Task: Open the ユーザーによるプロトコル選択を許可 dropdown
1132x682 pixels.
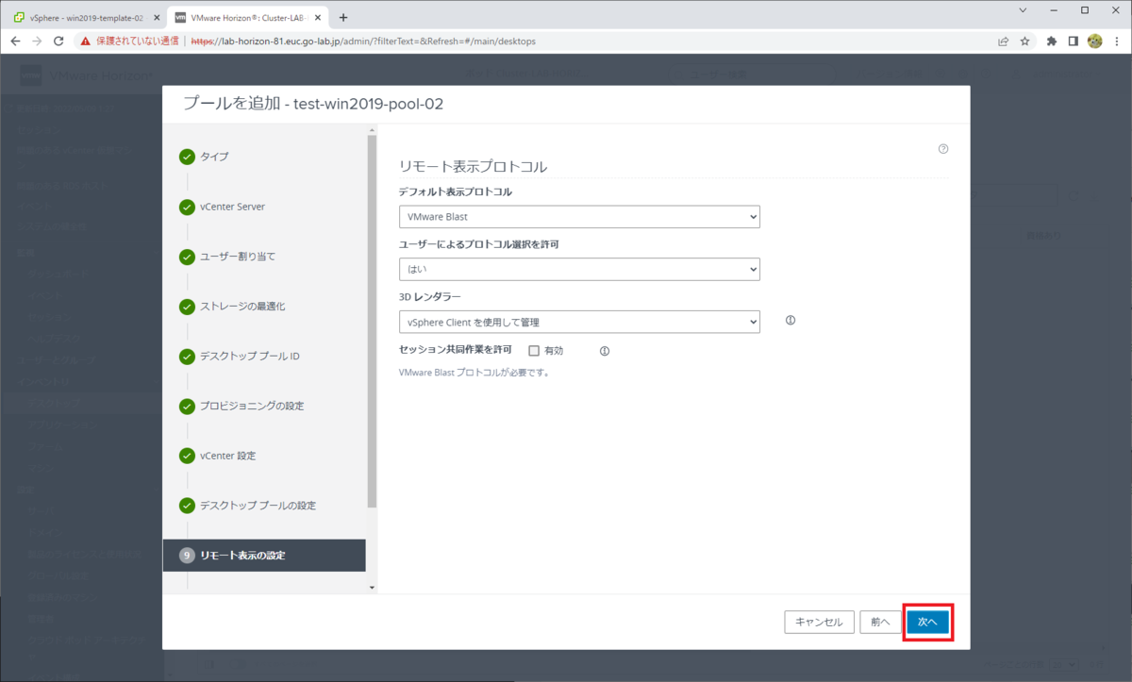Action: click(579, 269)
